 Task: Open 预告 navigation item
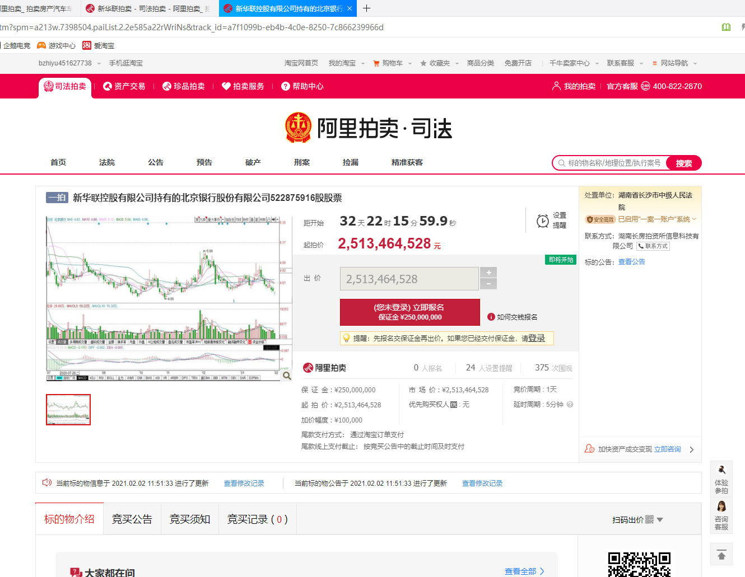tap(204, 162)
